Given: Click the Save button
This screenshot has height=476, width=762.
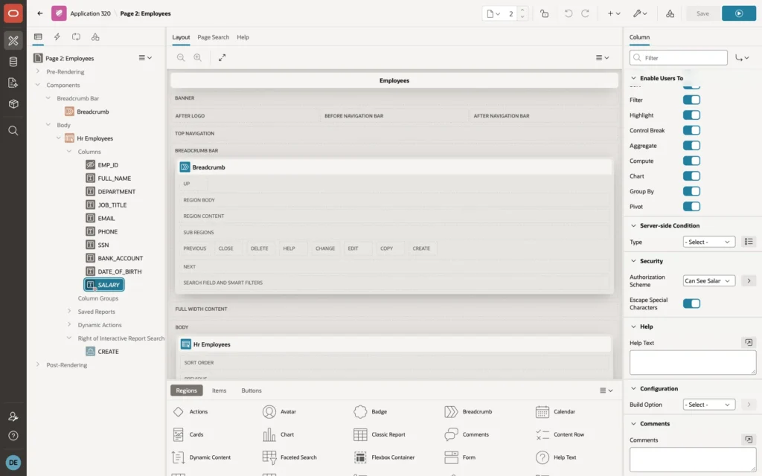Looking at the screenshot, I should point(702,13).
